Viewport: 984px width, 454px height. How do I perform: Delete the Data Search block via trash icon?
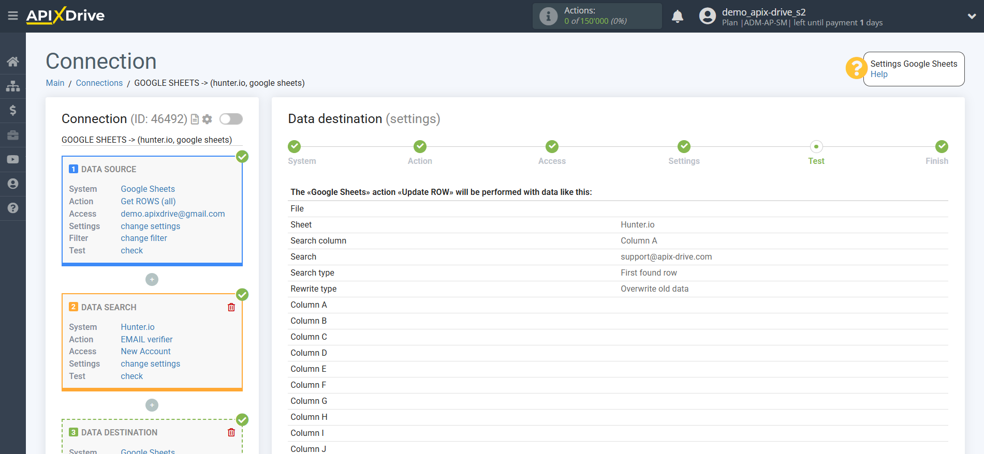tap(231, 307)
